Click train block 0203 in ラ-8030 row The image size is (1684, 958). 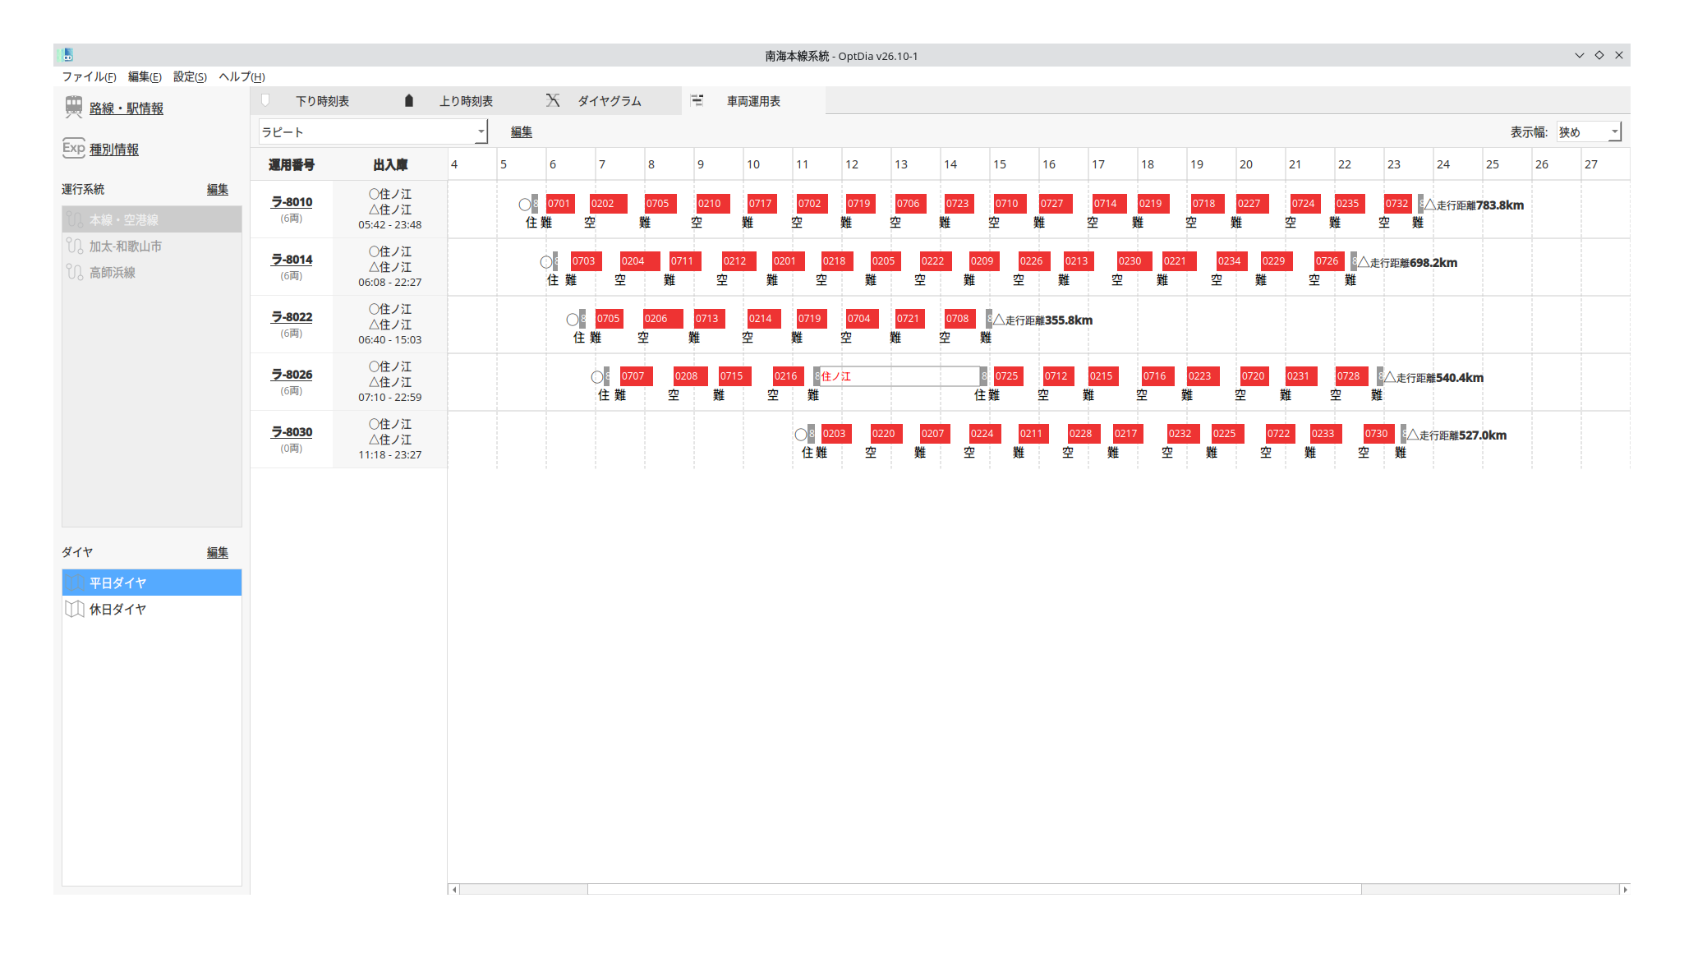(836, 433)
